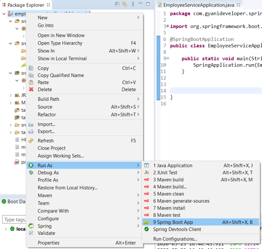Click Refresh arrows icon
Image resolution: width=262 pixels, height=249 pixels.
31,141
